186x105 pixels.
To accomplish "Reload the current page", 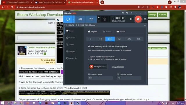I will [12, 7].
